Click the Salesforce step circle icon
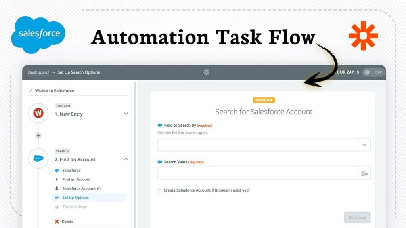406x228 pixels. (x=38, y=158)
